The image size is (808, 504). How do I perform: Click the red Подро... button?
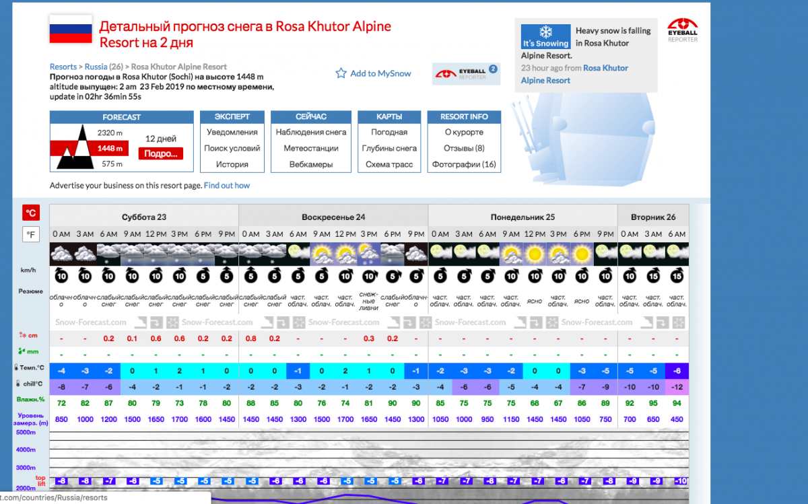coord(160,153)
